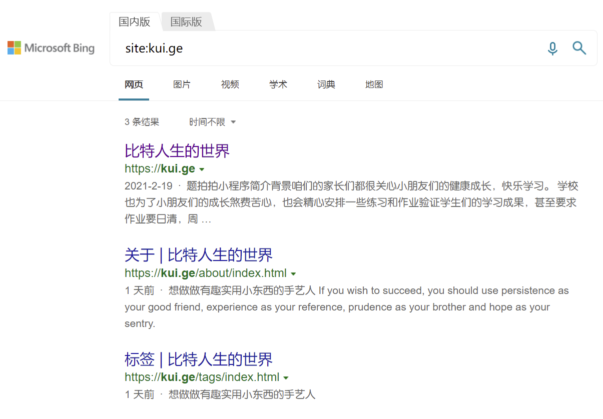Screen dimensions: 603x419
Task: Select the 网页 results tab
Action: point(134,84)
